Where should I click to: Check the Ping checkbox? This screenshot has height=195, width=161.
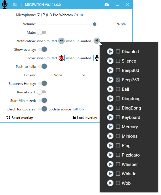118,145
